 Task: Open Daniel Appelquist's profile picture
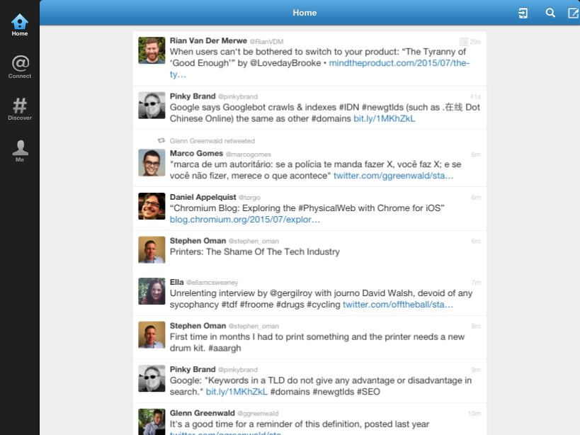point(152,206)
